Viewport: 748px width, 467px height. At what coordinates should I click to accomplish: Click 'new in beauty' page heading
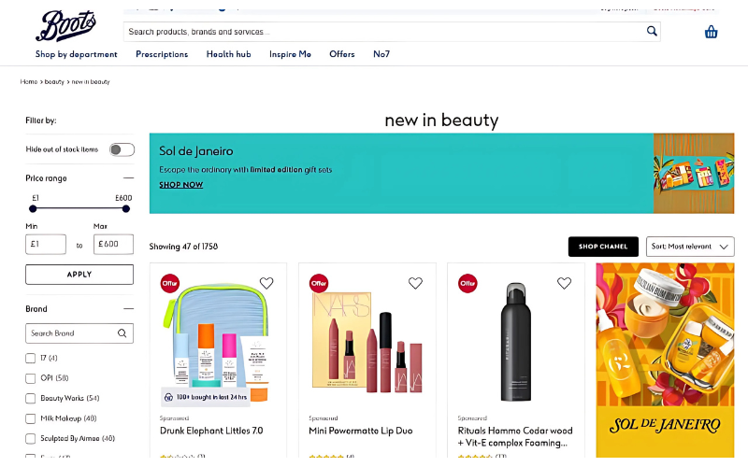pos(441,120)
